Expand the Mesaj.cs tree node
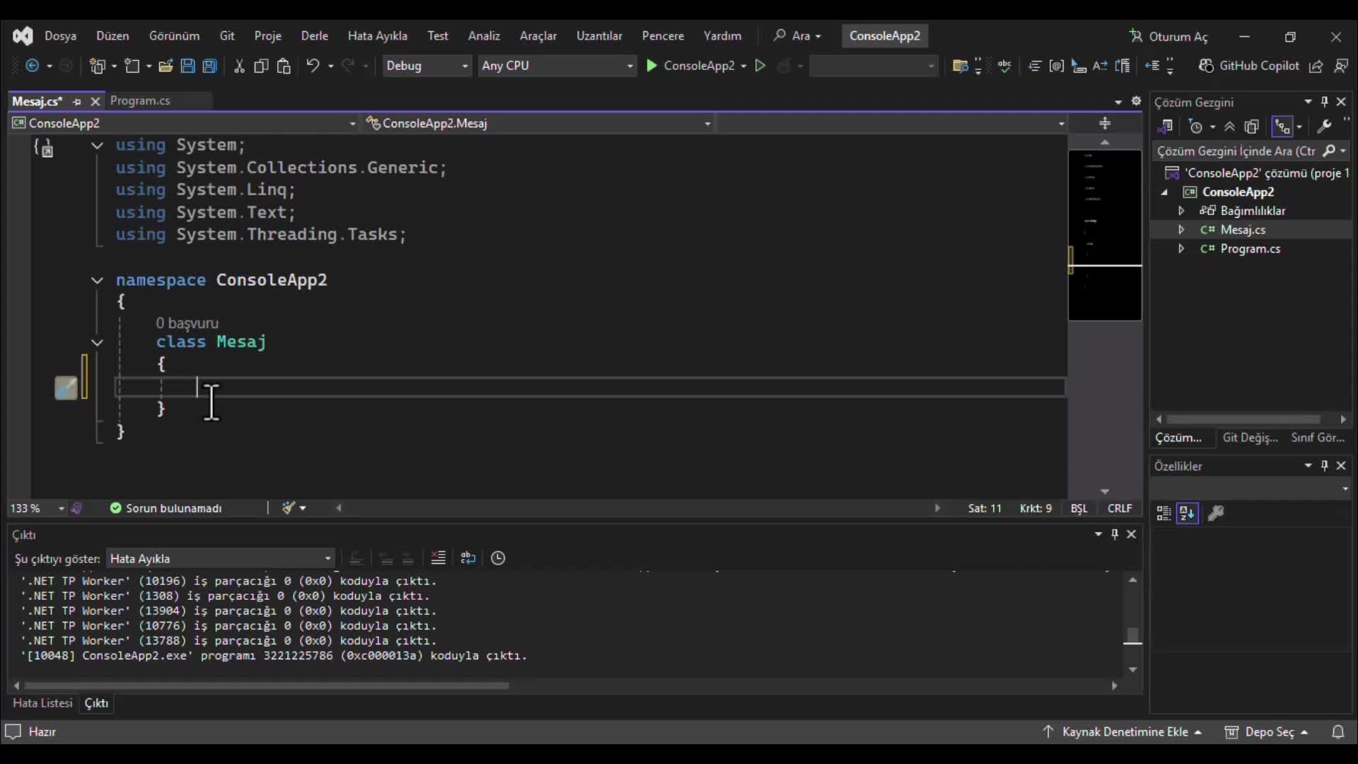Viewport: 1358px width, 764px height. pyautogui.click(x=1181, y=230)
